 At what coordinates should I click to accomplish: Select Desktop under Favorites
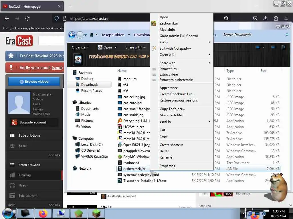coord(87,79)
